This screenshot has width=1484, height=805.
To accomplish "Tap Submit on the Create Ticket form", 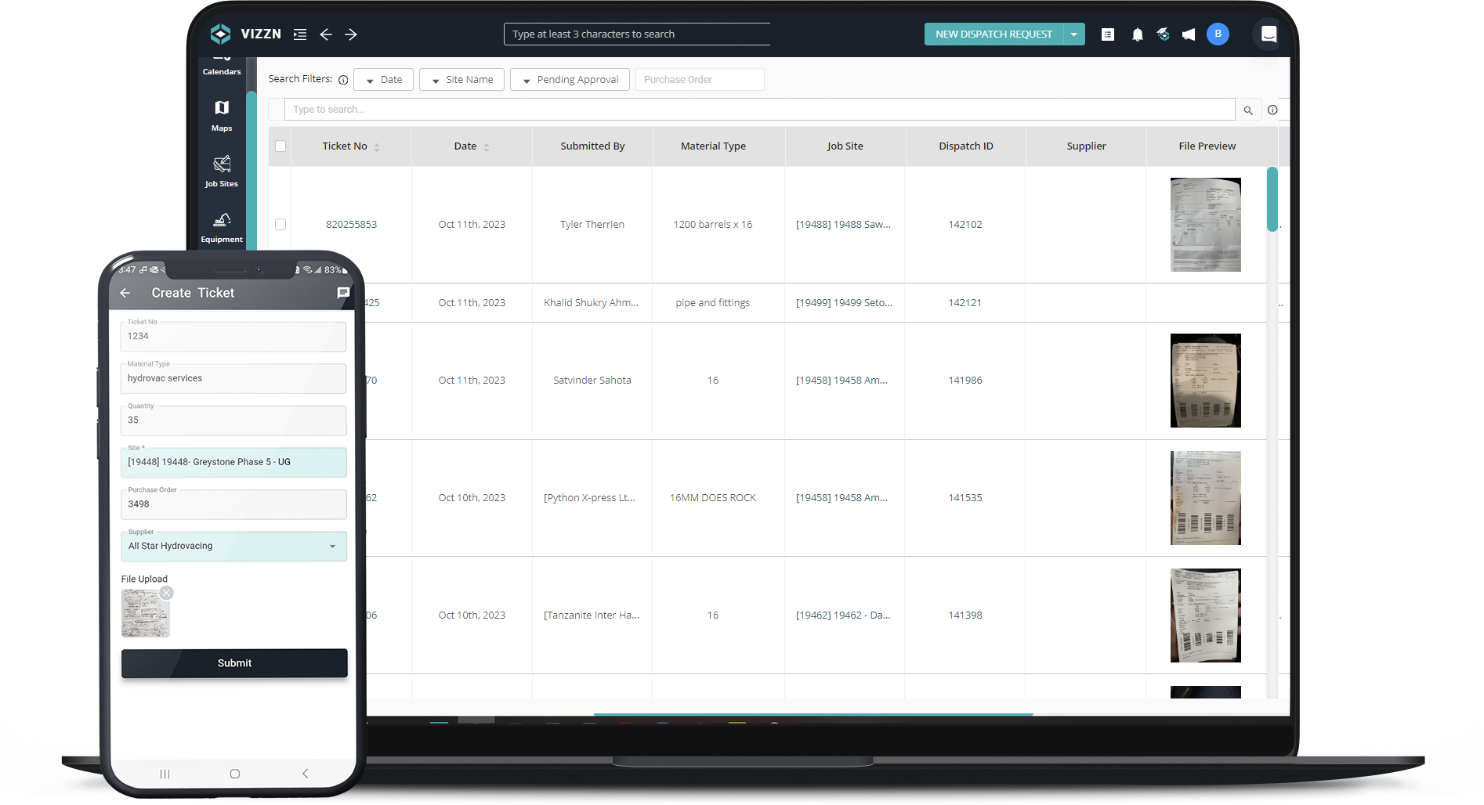I will 233,663.
